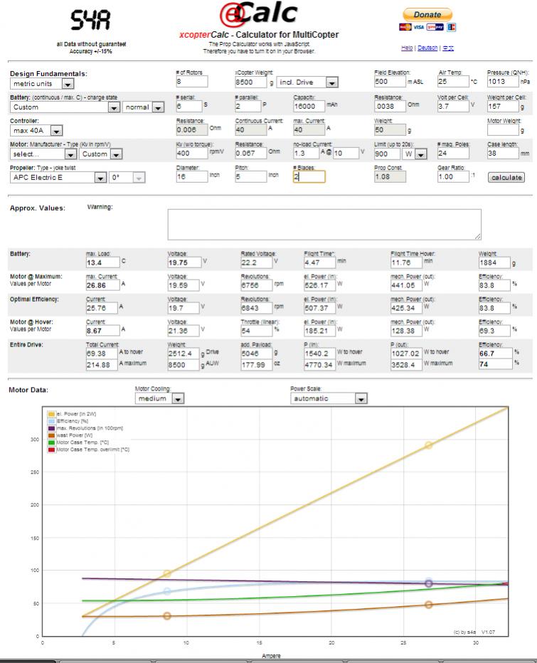Open the battery charge state normal dropdown
The image size is (537, 663).
tap(142, 107)
